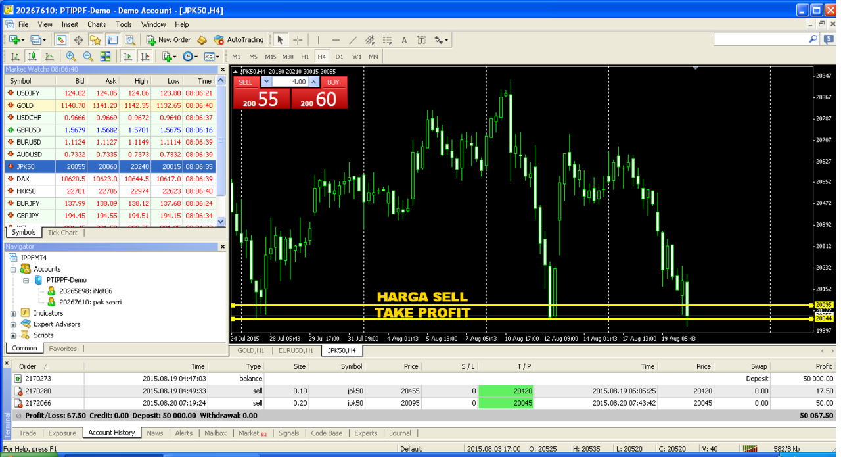Switch to D1 timeframe
This screenshot has width=841, height=457.
(x=339, y=57)
